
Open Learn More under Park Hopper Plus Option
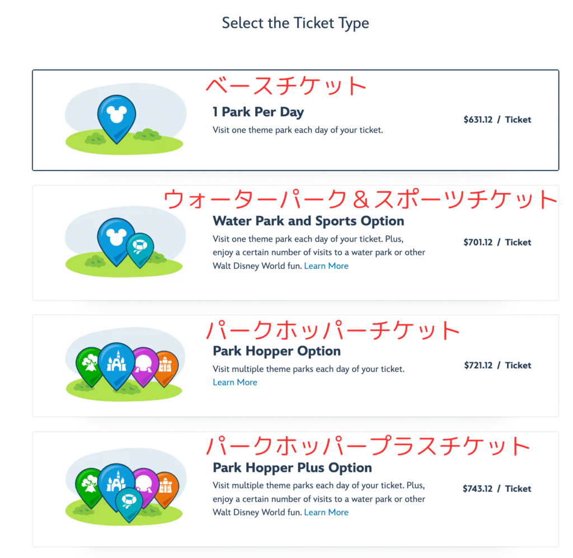point(326,512)
